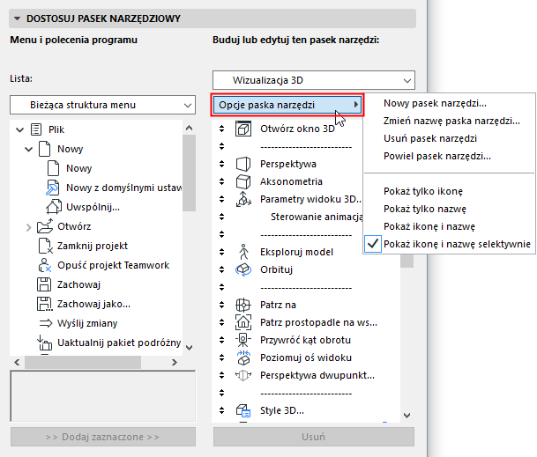Click the Eksploruj model walking figure icon
Image resolution: width=537 pixels, height=457 pixels.
[243, 252]
